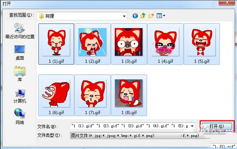This screenshot has width=237, height=149.
Task: Open the view menu icon
Action: coord(159,15)
